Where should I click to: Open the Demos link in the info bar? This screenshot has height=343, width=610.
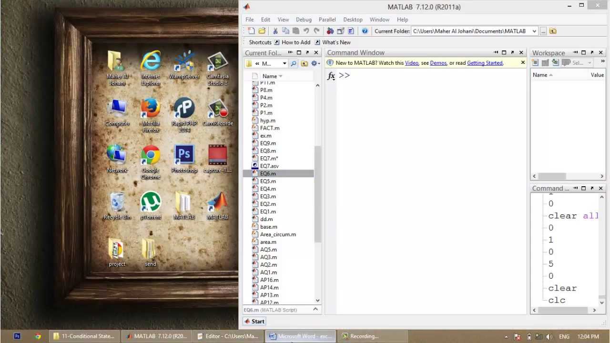pyautogui.click(x=438, y=63)
